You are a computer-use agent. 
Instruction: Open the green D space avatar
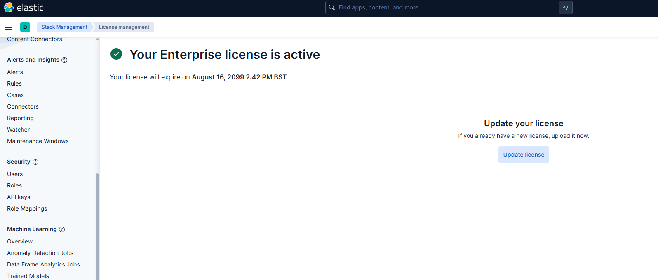25,27
